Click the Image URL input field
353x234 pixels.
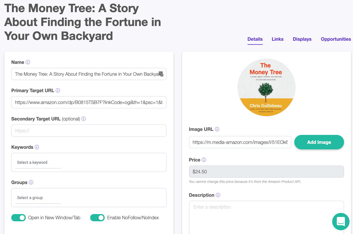click(240, 142)
